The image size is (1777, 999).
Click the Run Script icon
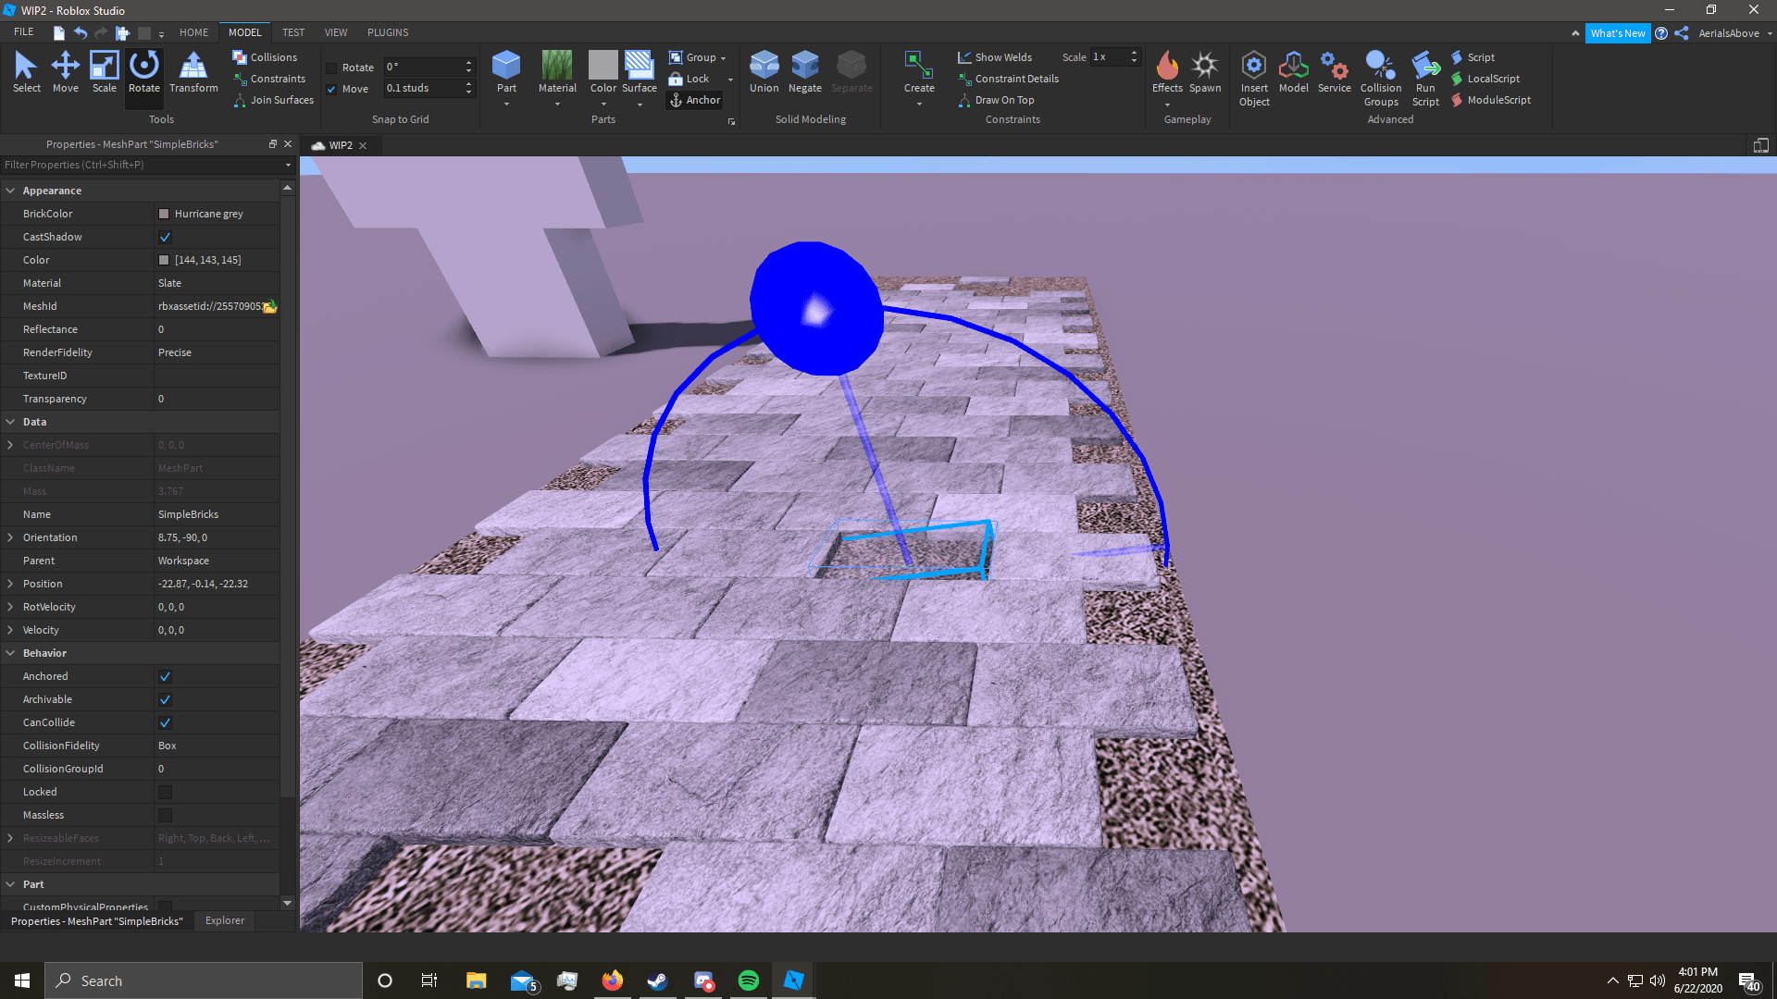pyautogui.click(x=1425, y=66)
